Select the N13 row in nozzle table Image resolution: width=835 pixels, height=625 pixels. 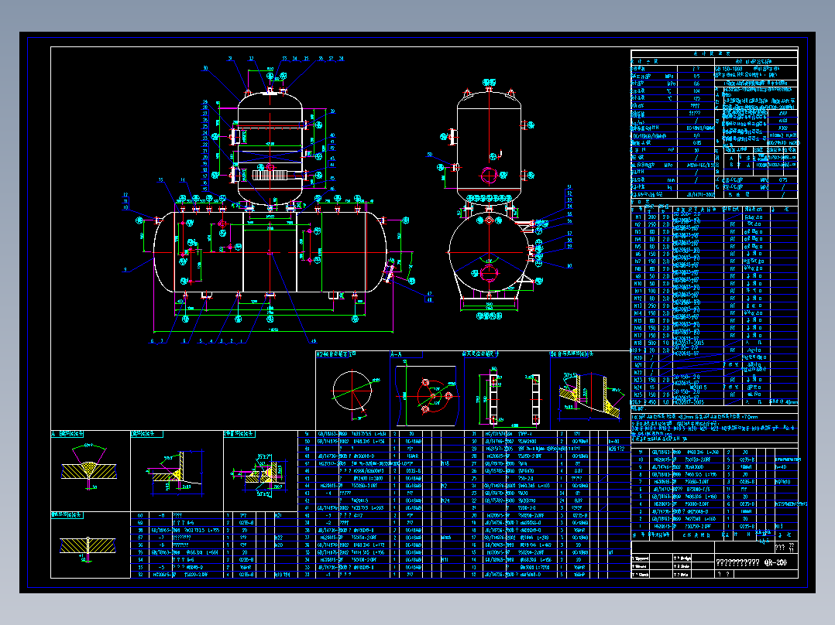(713, 306)
